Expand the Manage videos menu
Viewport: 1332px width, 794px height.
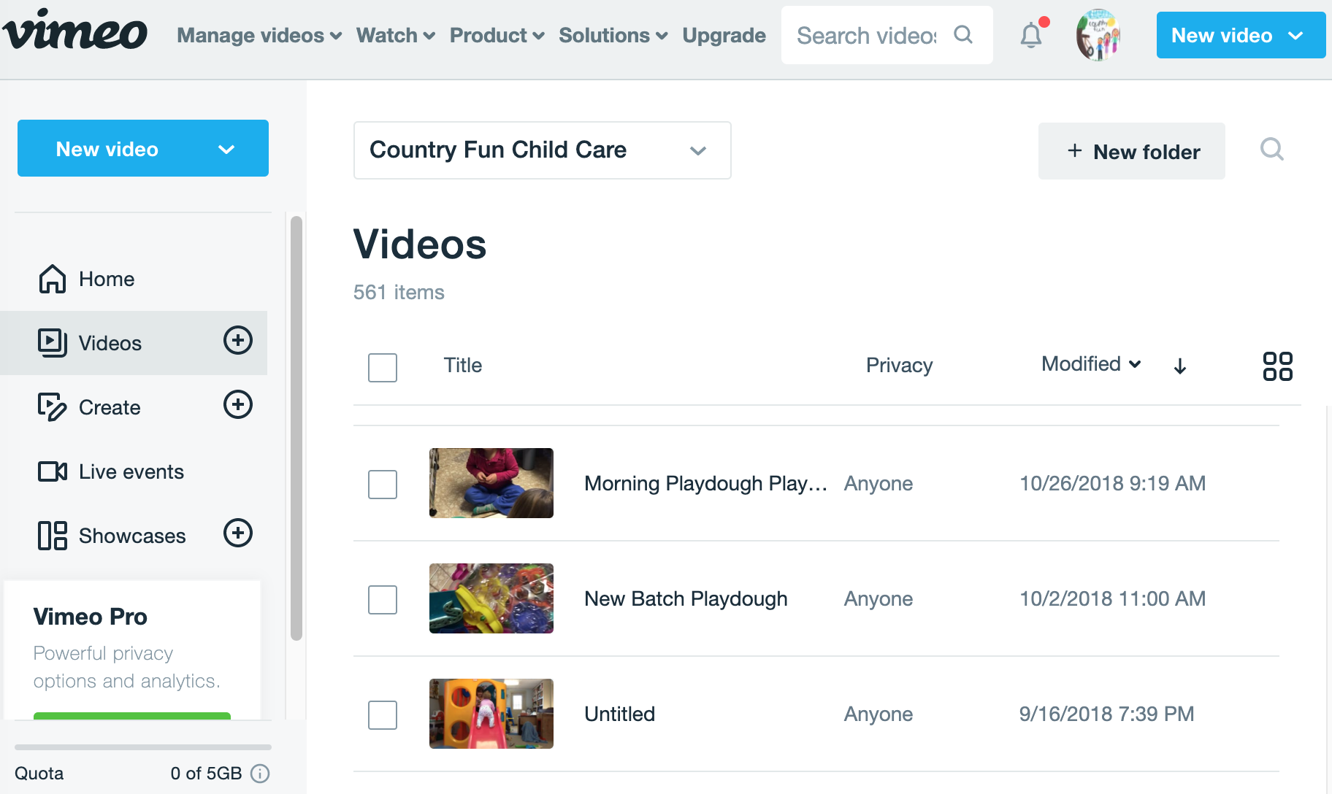pyautogui.click(x=259, y=35)
